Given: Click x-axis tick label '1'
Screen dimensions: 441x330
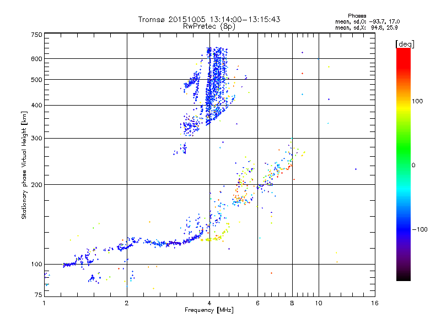Looking at the screenshot, I should click(x=44, y=303).
